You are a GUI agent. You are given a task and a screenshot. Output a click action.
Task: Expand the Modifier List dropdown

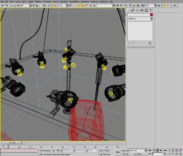pos(140,19)
